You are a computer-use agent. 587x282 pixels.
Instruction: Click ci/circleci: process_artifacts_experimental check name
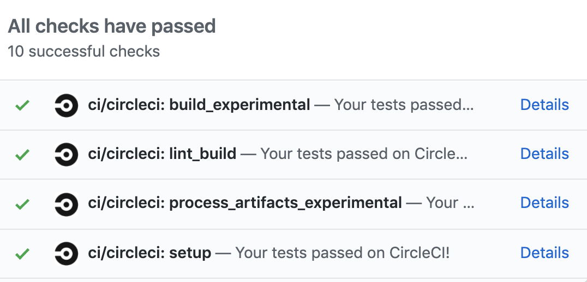click(244, 203)
